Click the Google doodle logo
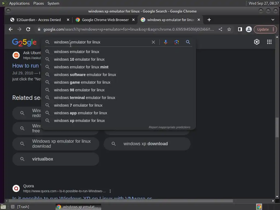 (x=24, y=42)
